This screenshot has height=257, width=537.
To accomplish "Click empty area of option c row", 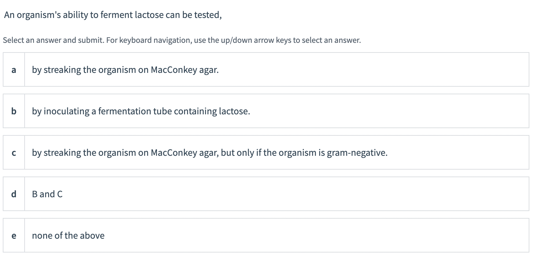I will pyautogui.click(x=457, y=153).
